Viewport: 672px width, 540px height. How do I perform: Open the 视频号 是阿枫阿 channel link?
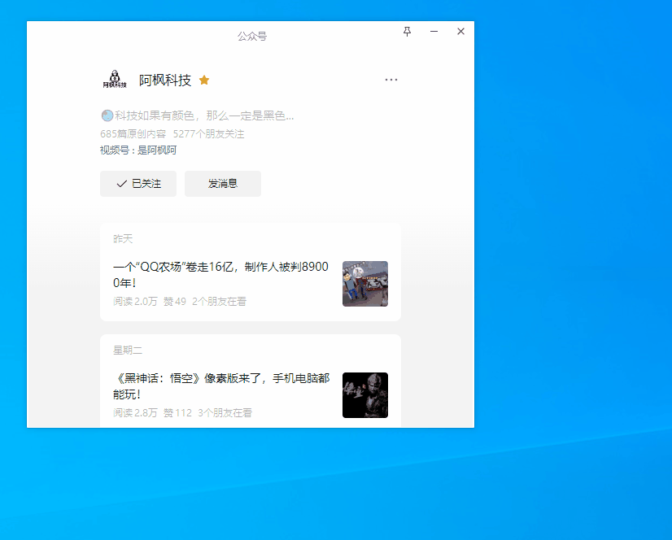click(156, 150)
